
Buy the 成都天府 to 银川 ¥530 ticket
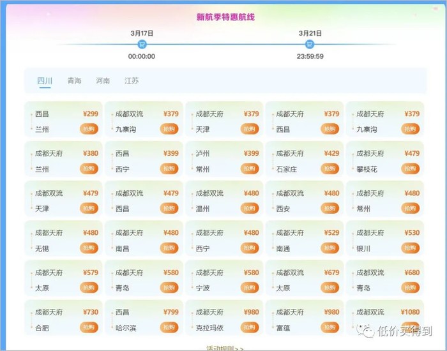tap(410, 248)
